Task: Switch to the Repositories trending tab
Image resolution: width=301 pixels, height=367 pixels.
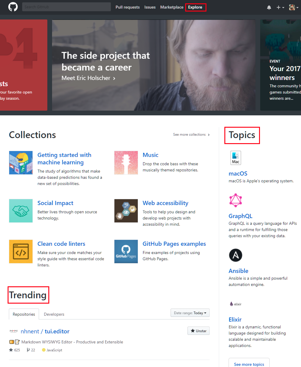Action: [x=24, y=314]
